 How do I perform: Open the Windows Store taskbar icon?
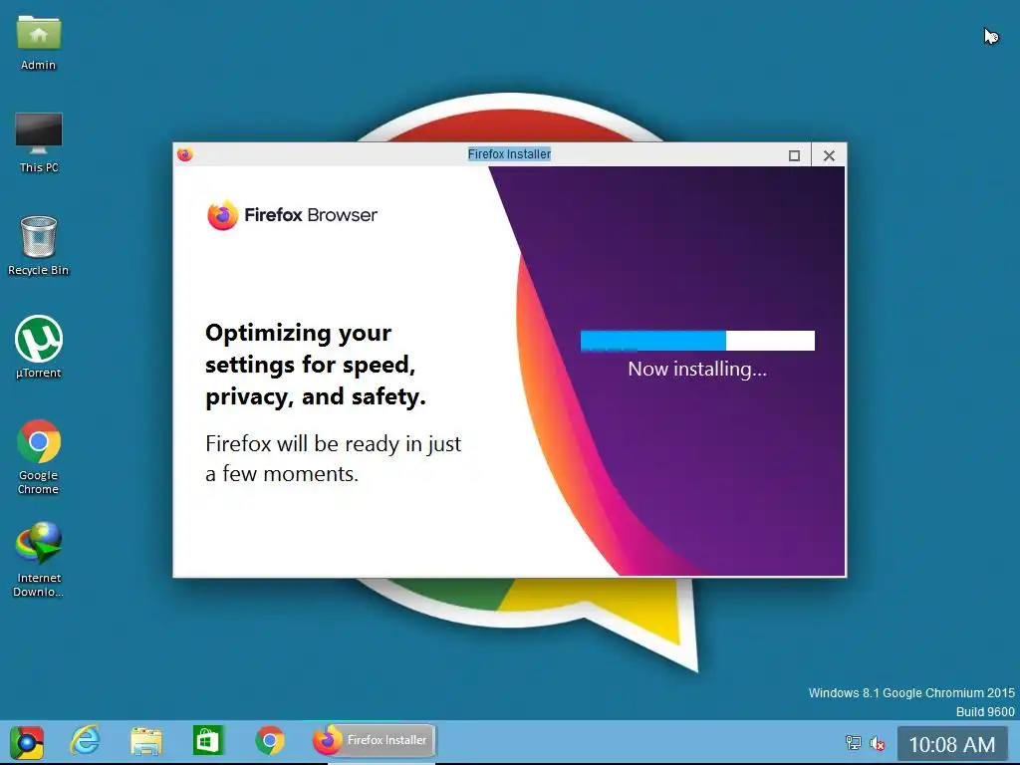(x=207, y=740)
